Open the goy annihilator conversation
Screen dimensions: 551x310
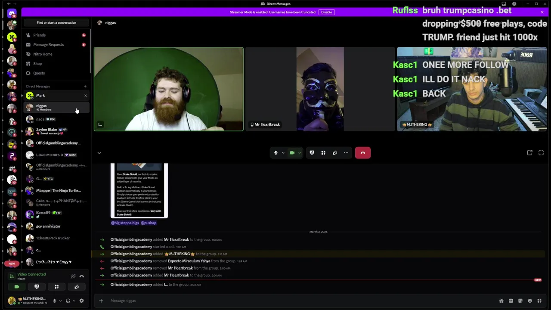pos(56,226)
